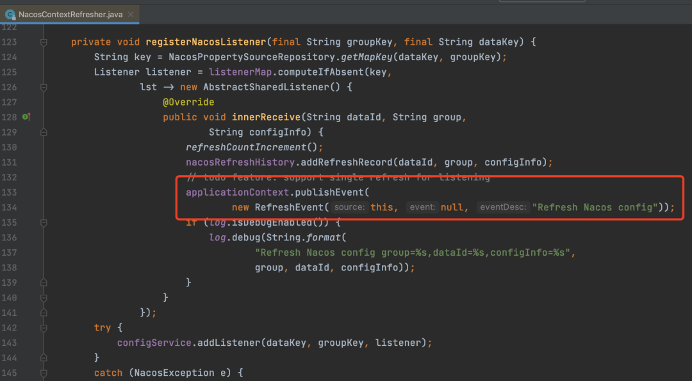Close the NacosContextRefresher.java tab
The image size is (692, 381).
pos(131,15)
